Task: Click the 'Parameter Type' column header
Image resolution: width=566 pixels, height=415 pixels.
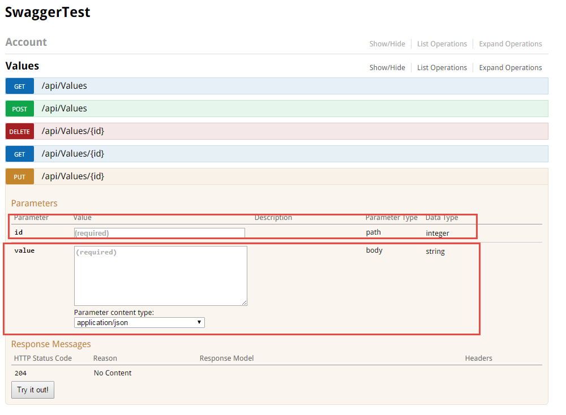Action: (391, 218)
